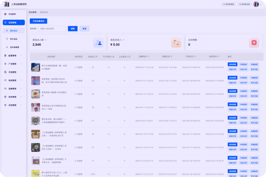Select 参与活动 submenu item
The image size is (266, 177).
point(13,39)
